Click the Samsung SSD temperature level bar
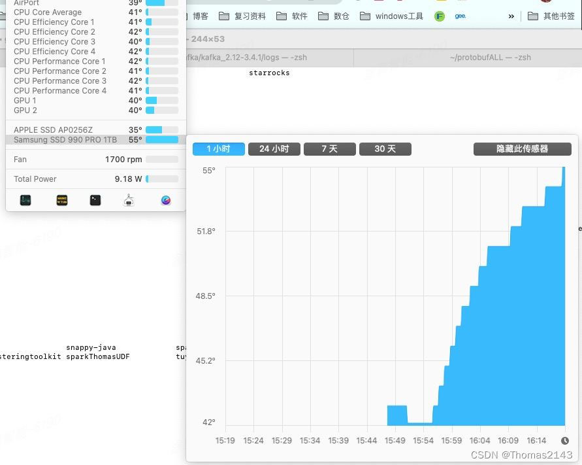The width and height of the screenshot is (582, 465). 162,140
